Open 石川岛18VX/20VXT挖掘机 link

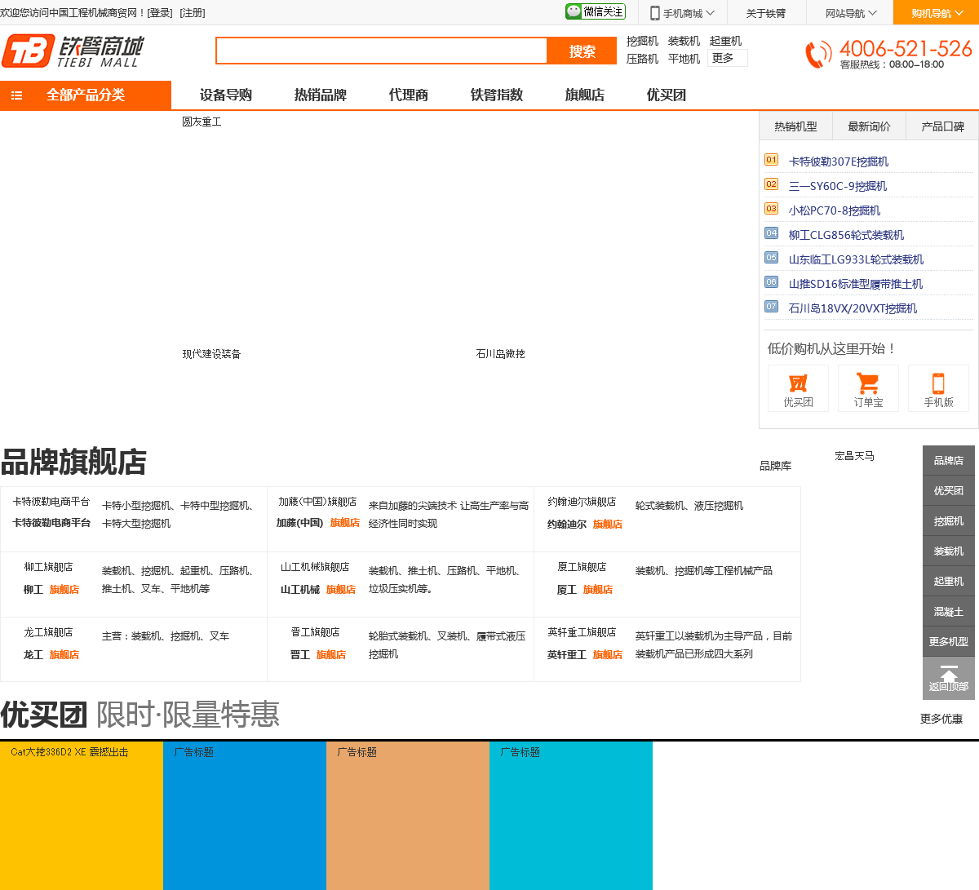(x=853, y=308)
